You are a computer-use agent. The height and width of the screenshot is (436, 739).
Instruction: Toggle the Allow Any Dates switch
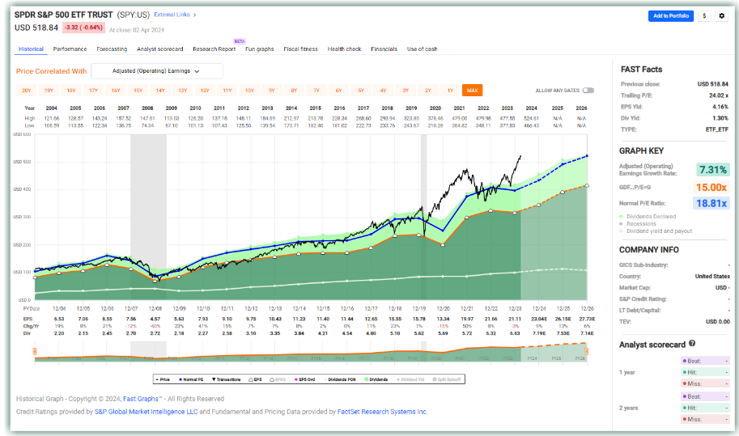click(x=588, y=91)
